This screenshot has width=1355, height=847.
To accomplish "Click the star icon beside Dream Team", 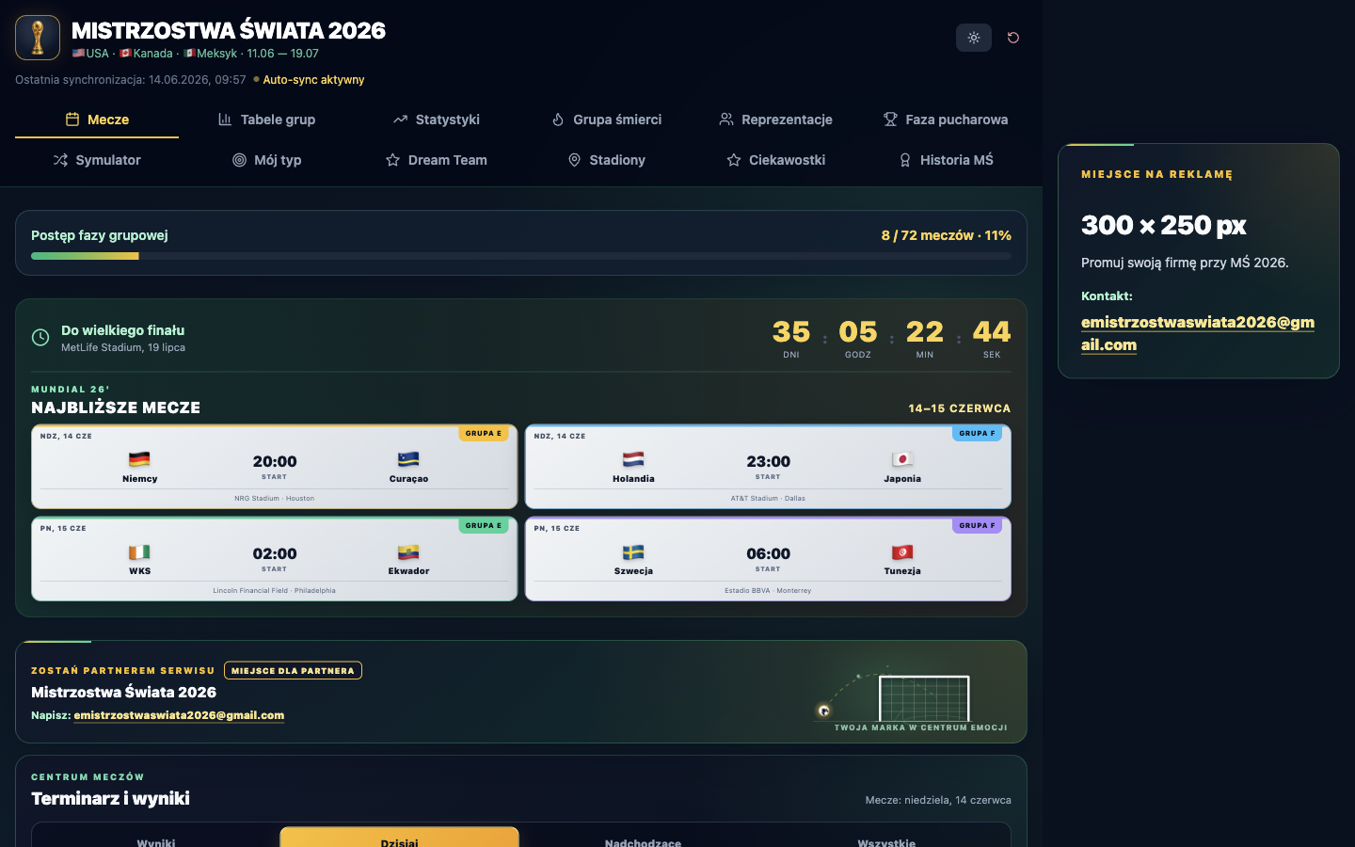I will [393, 160].
